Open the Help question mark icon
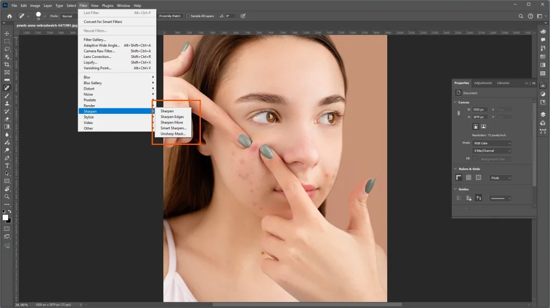The image size is (550, 308). (530, 16)
